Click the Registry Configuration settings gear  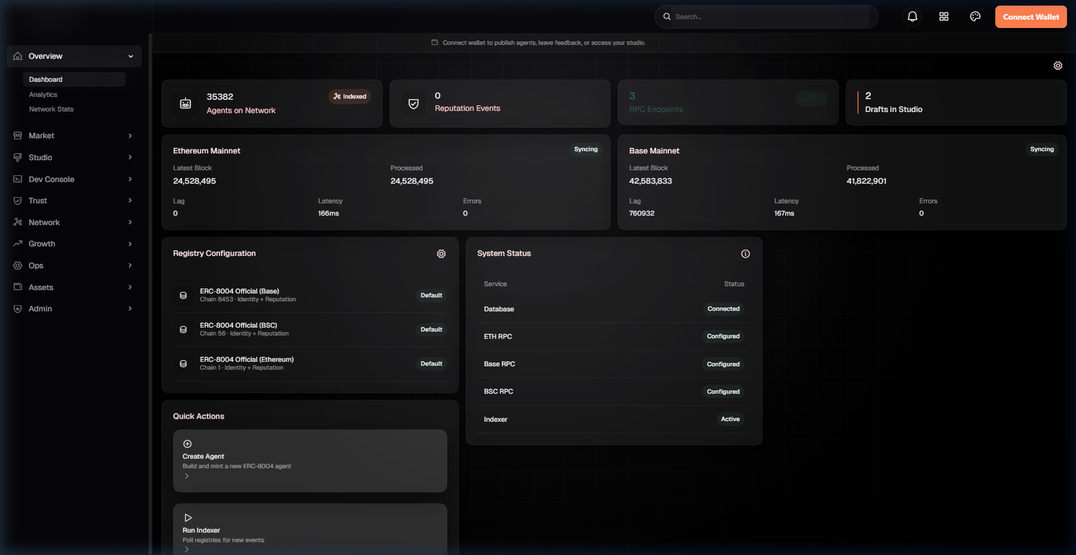(441, 254)
